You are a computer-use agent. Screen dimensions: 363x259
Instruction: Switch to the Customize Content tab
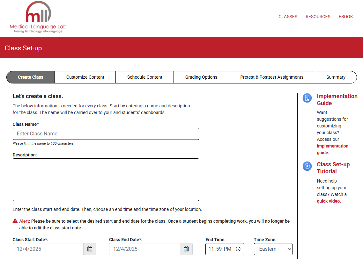coord(85,77)
